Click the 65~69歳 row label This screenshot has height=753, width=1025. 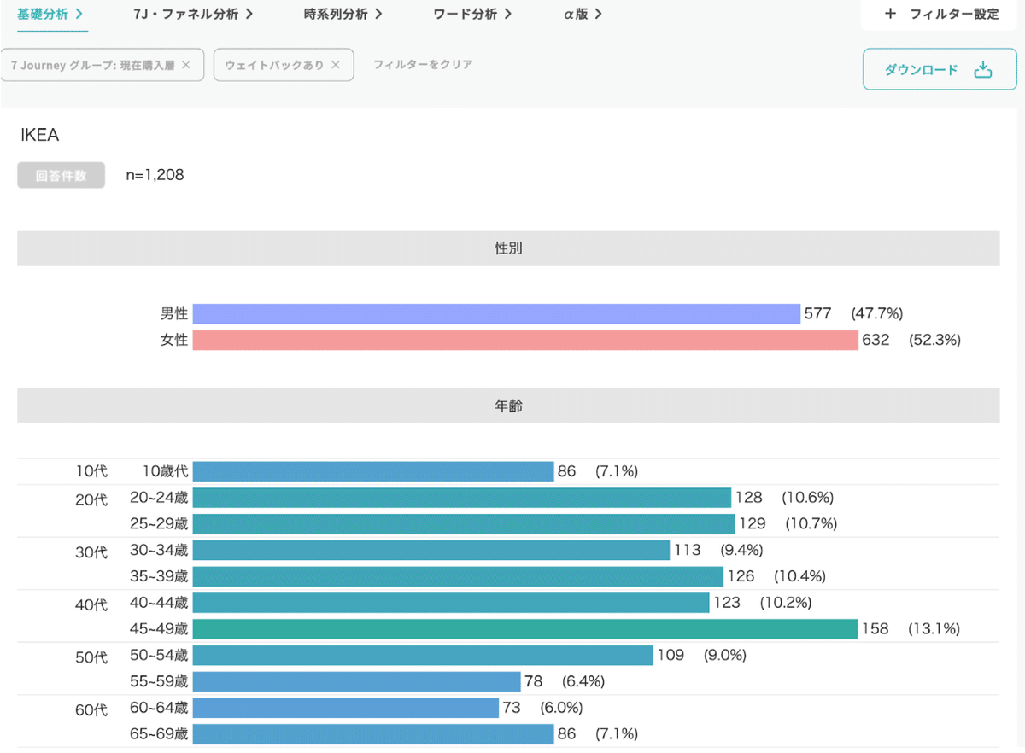tap(159, 733)
